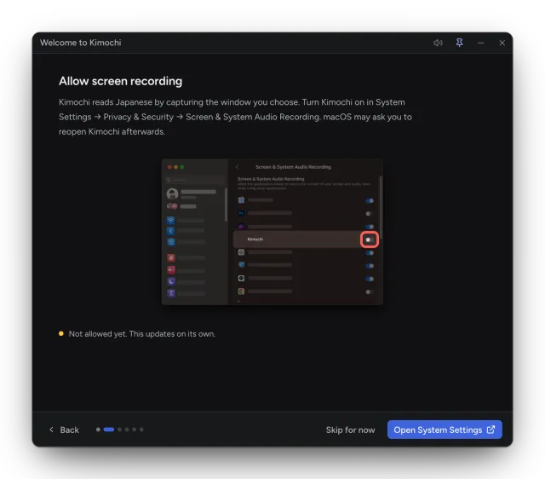
Task: Pin the Kimochi window on top
Action: pos(459,43)
